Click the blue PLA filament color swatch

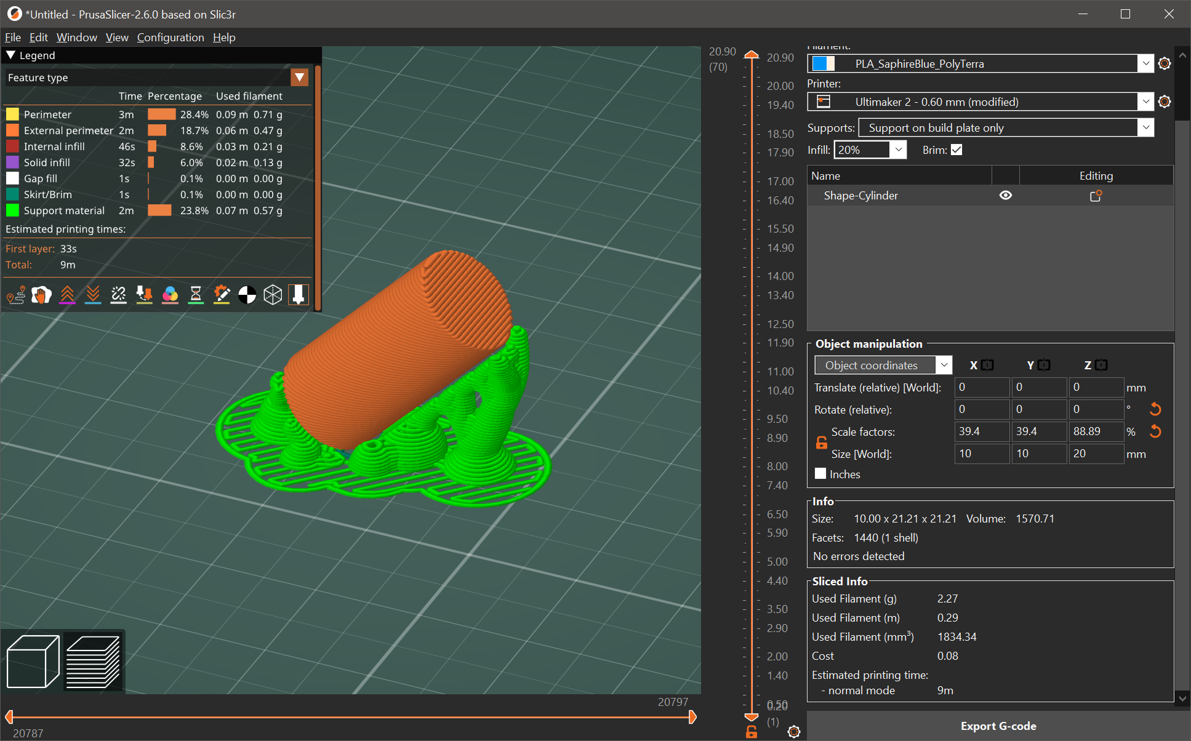coord(824,63)
